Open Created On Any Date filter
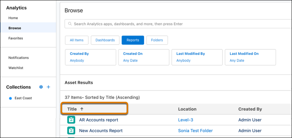Image resolution: width=292 pixels, height=138 pixels. (x=144, y=57)
